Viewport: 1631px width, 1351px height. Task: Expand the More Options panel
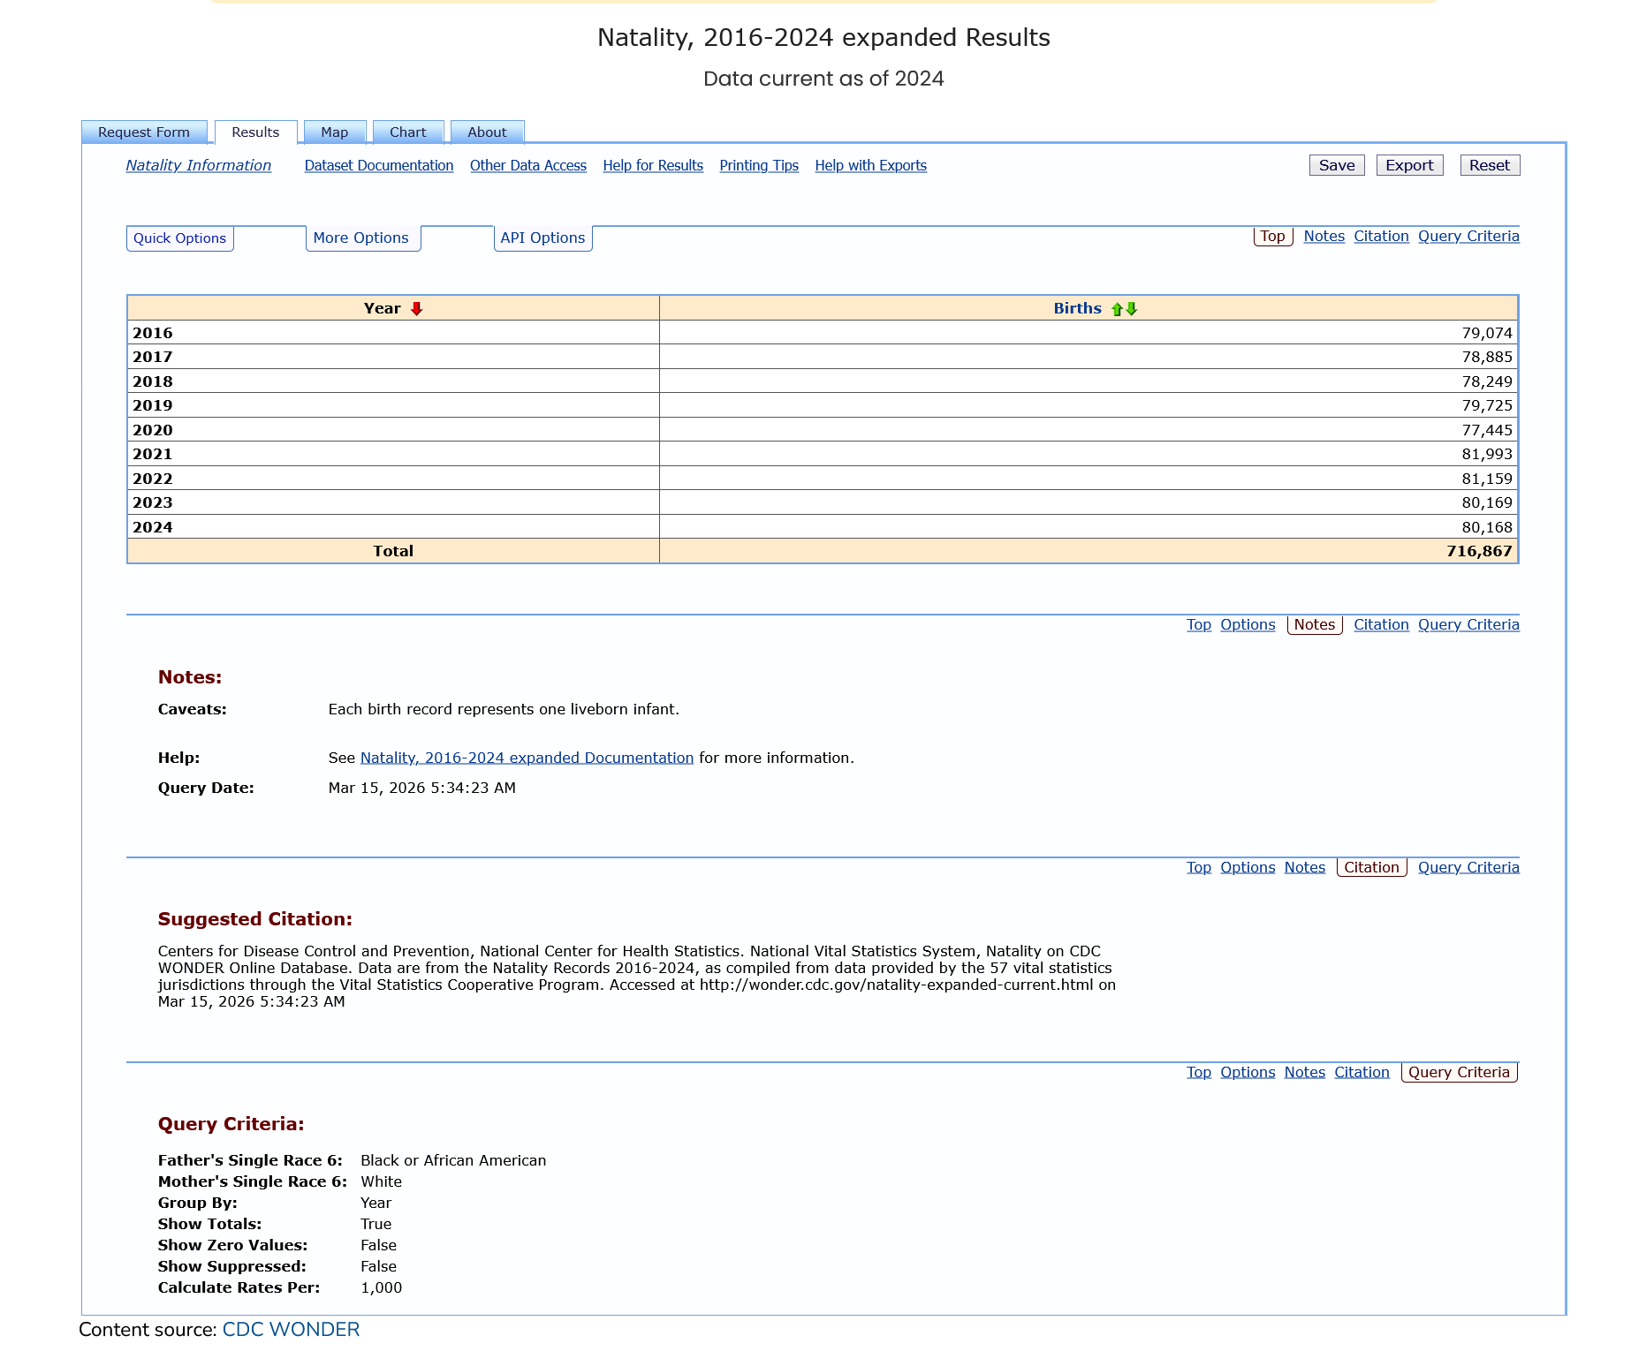click(361, 238)
